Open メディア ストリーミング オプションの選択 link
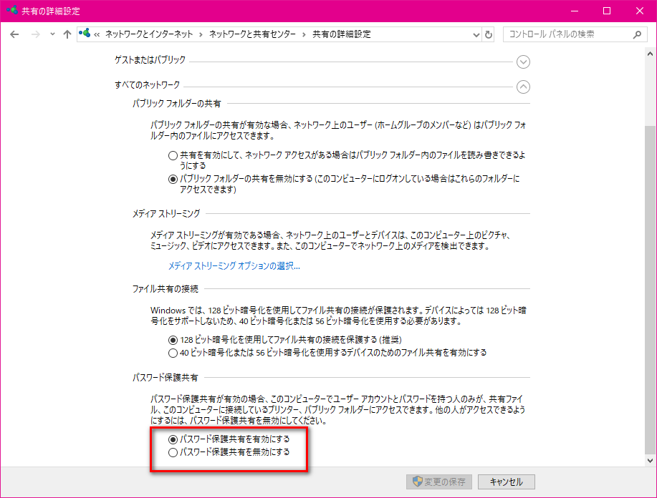Screen dimensions: 657x498 [x=234, y=266]
